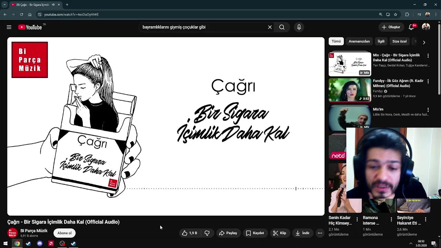Click the Paylaş share button
The width and height of the screenshot is (441, 248).
point(228,233)
